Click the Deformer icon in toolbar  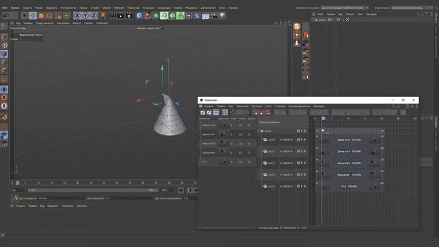(197, 16)
